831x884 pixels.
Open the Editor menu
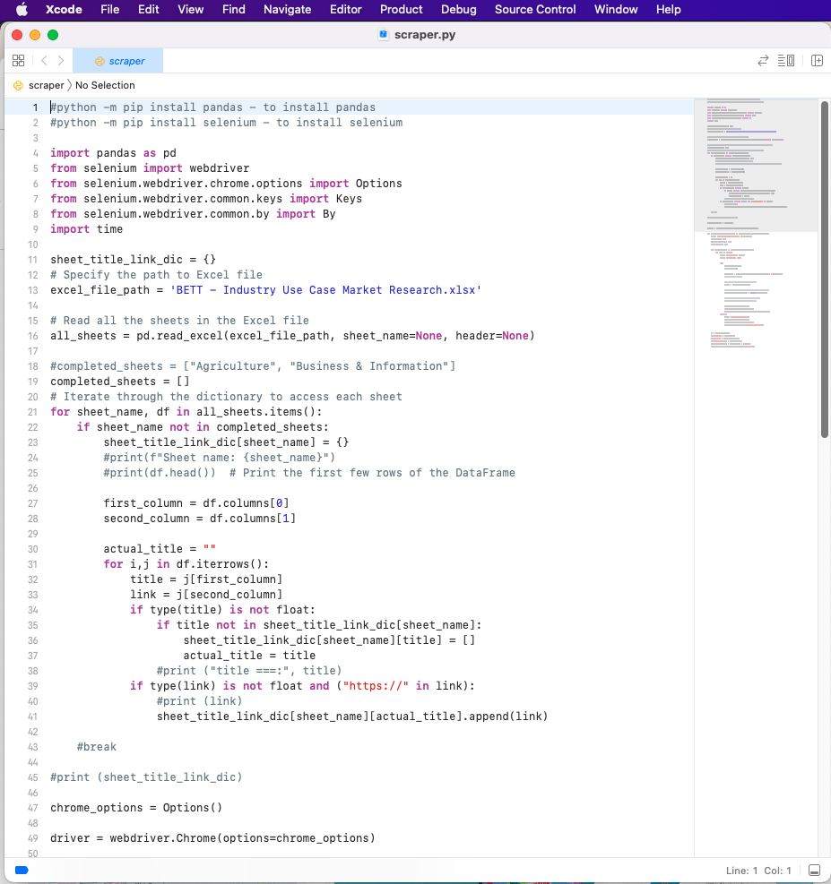[x=346, y=9]
